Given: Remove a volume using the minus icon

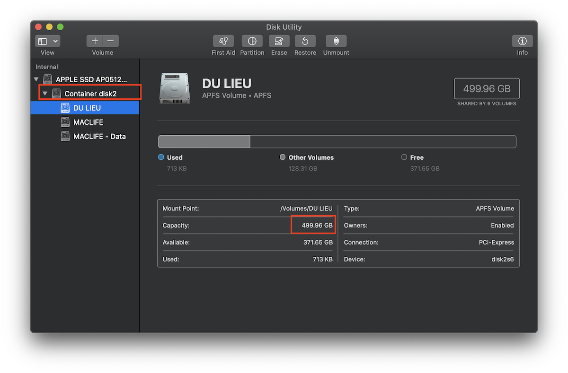Looking at the screenshot, I should pos(110,41).
